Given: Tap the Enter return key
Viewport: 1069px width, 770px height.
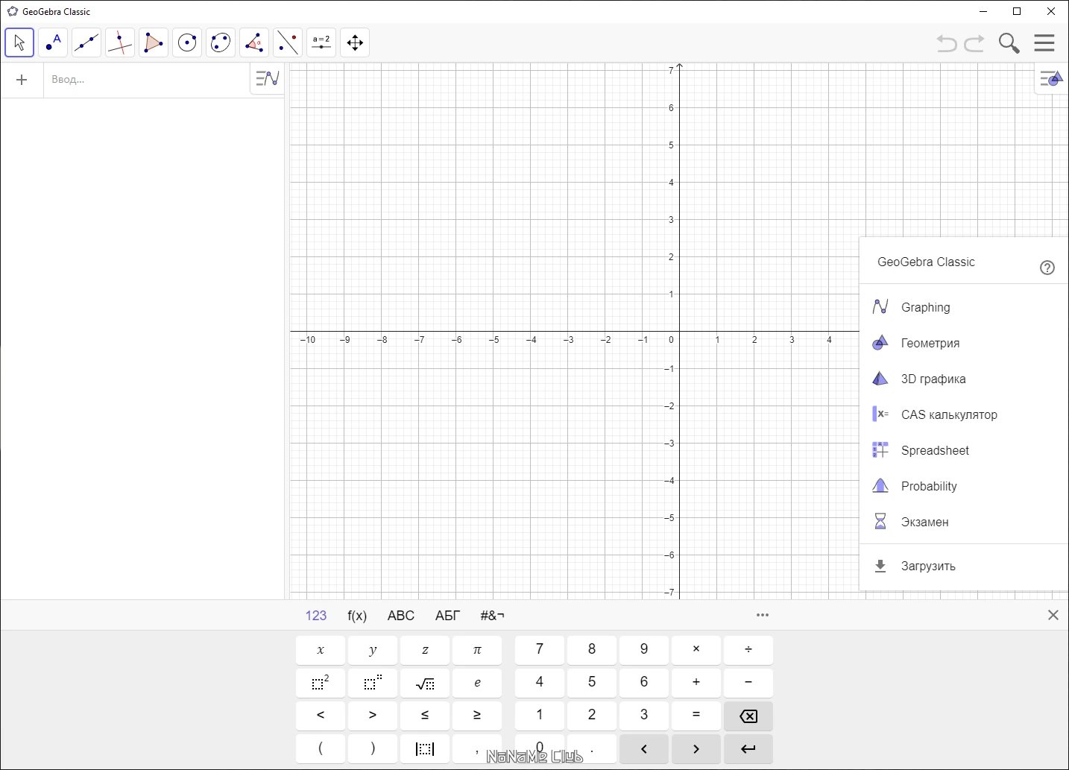Looking at the screenshot, I should coord(748,748).
